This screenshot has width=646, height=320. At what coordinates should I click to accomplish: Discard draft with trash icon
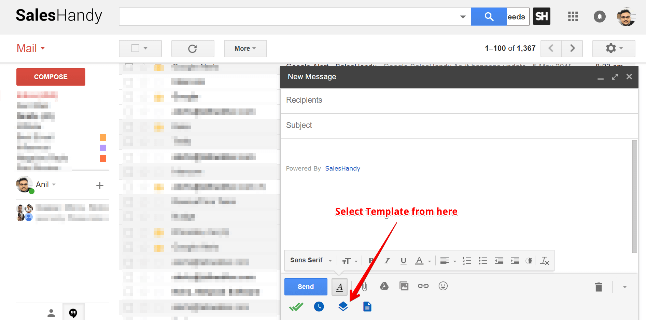pyautogui.click(x=599, y=287)
